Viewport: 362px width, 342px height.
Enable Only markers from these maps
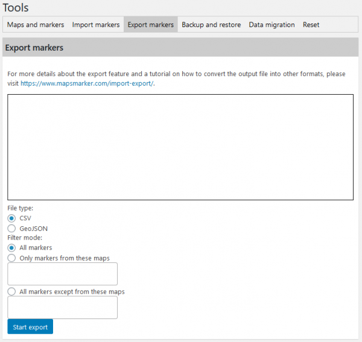coord(11,258)
